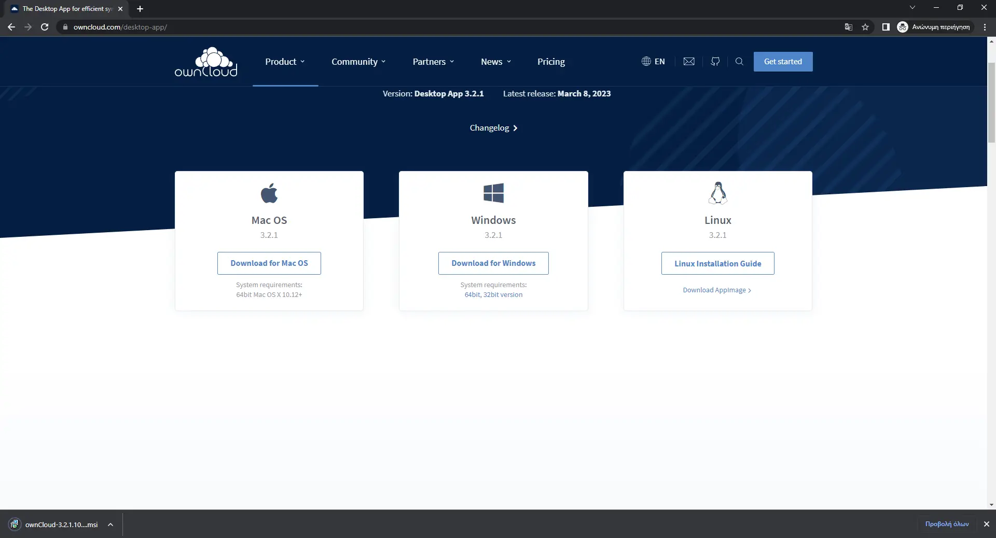Open the browser side panel icon
Viewport: 996px width, 538px height.
[x=886, y=27]
